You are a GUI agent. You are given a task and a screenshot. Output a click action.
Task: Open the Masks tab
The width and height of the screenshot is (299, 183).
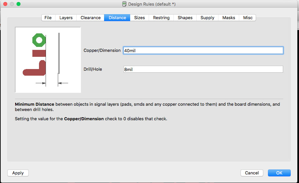pos(229,18)
